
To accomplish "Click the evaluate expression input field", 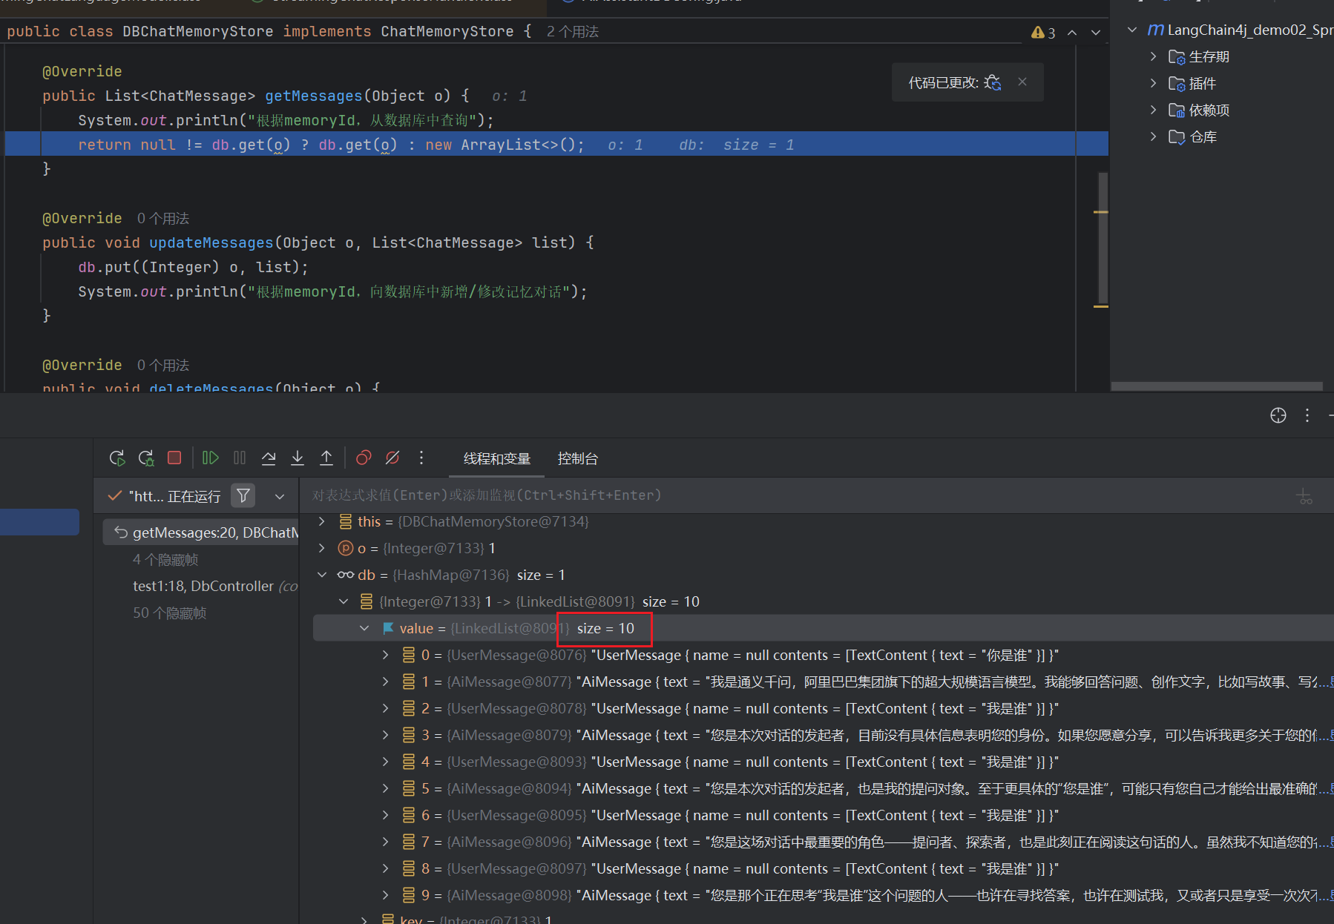I will (x=794, y=495).
